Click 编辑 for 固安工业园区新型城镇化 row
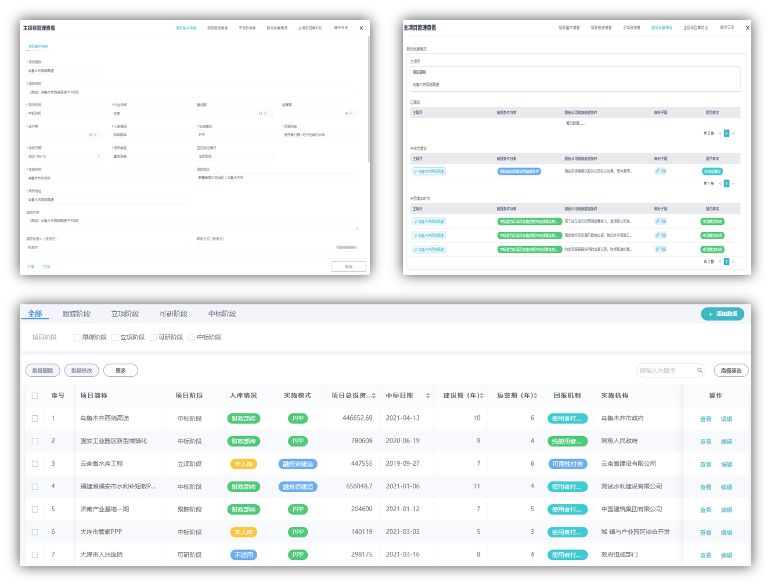 coord(726,441)
